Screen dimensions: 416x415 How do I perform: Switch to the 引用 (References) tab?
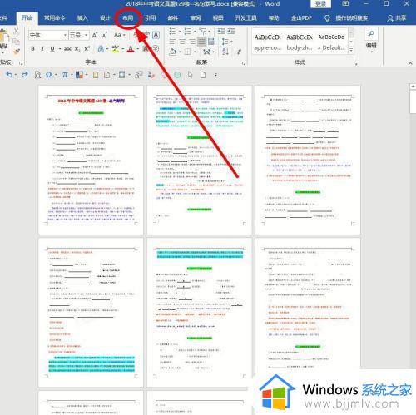pos(151,18)
